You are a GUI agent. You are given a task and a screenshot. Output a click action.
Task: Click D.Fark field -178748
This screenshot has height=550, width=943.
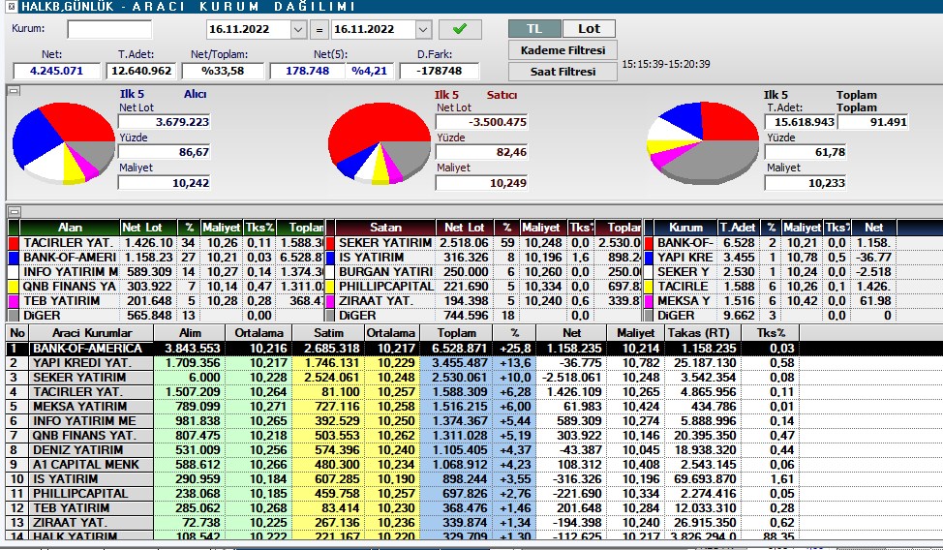coord(439,71)
